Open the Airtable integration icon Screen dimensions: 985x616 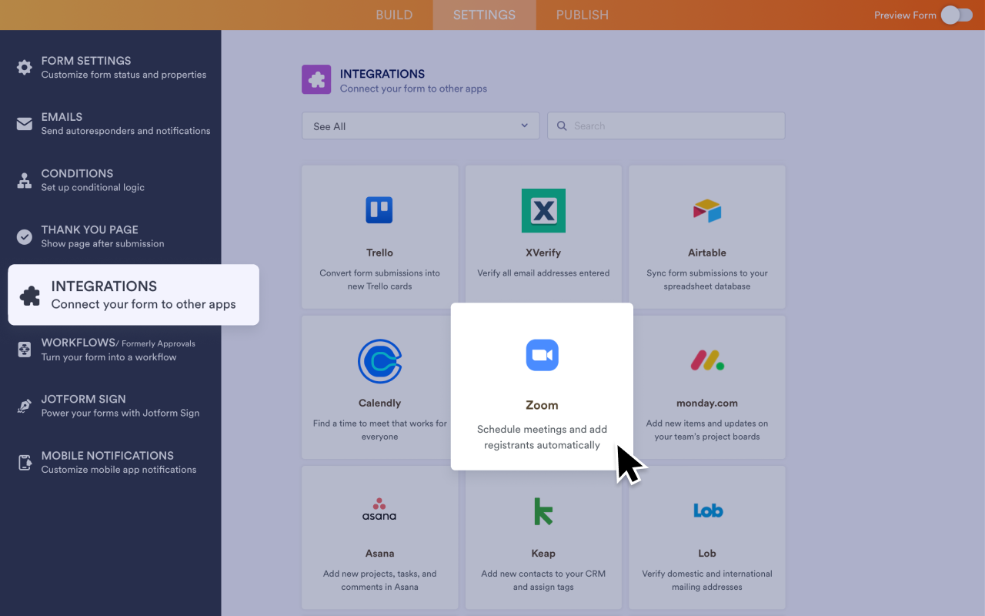pyautogui.click(x=706, y=210)
